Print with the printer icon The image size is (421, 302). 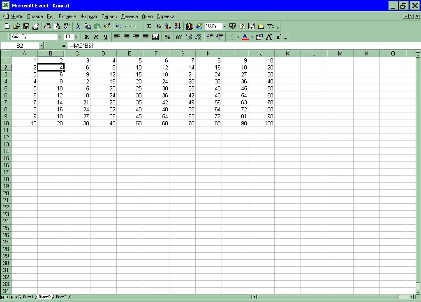(x=48, y=26)
